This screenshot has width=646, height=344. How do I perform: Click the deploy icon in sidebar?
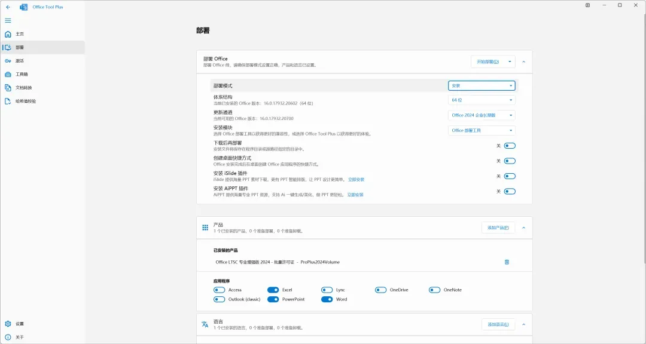(8, 47)
